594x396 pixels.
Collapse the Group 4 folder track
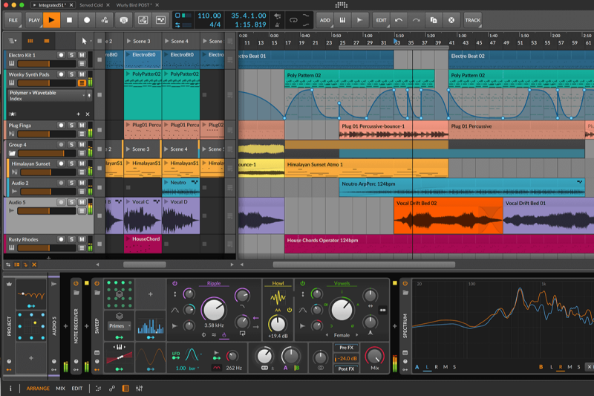(12, 154)
